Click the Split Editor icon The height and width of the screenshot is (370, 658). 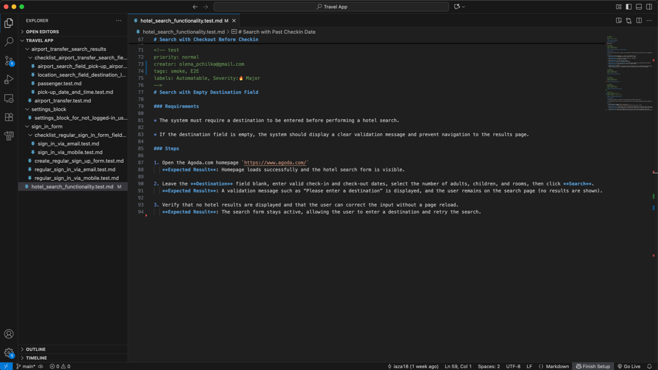click(638, 20)
